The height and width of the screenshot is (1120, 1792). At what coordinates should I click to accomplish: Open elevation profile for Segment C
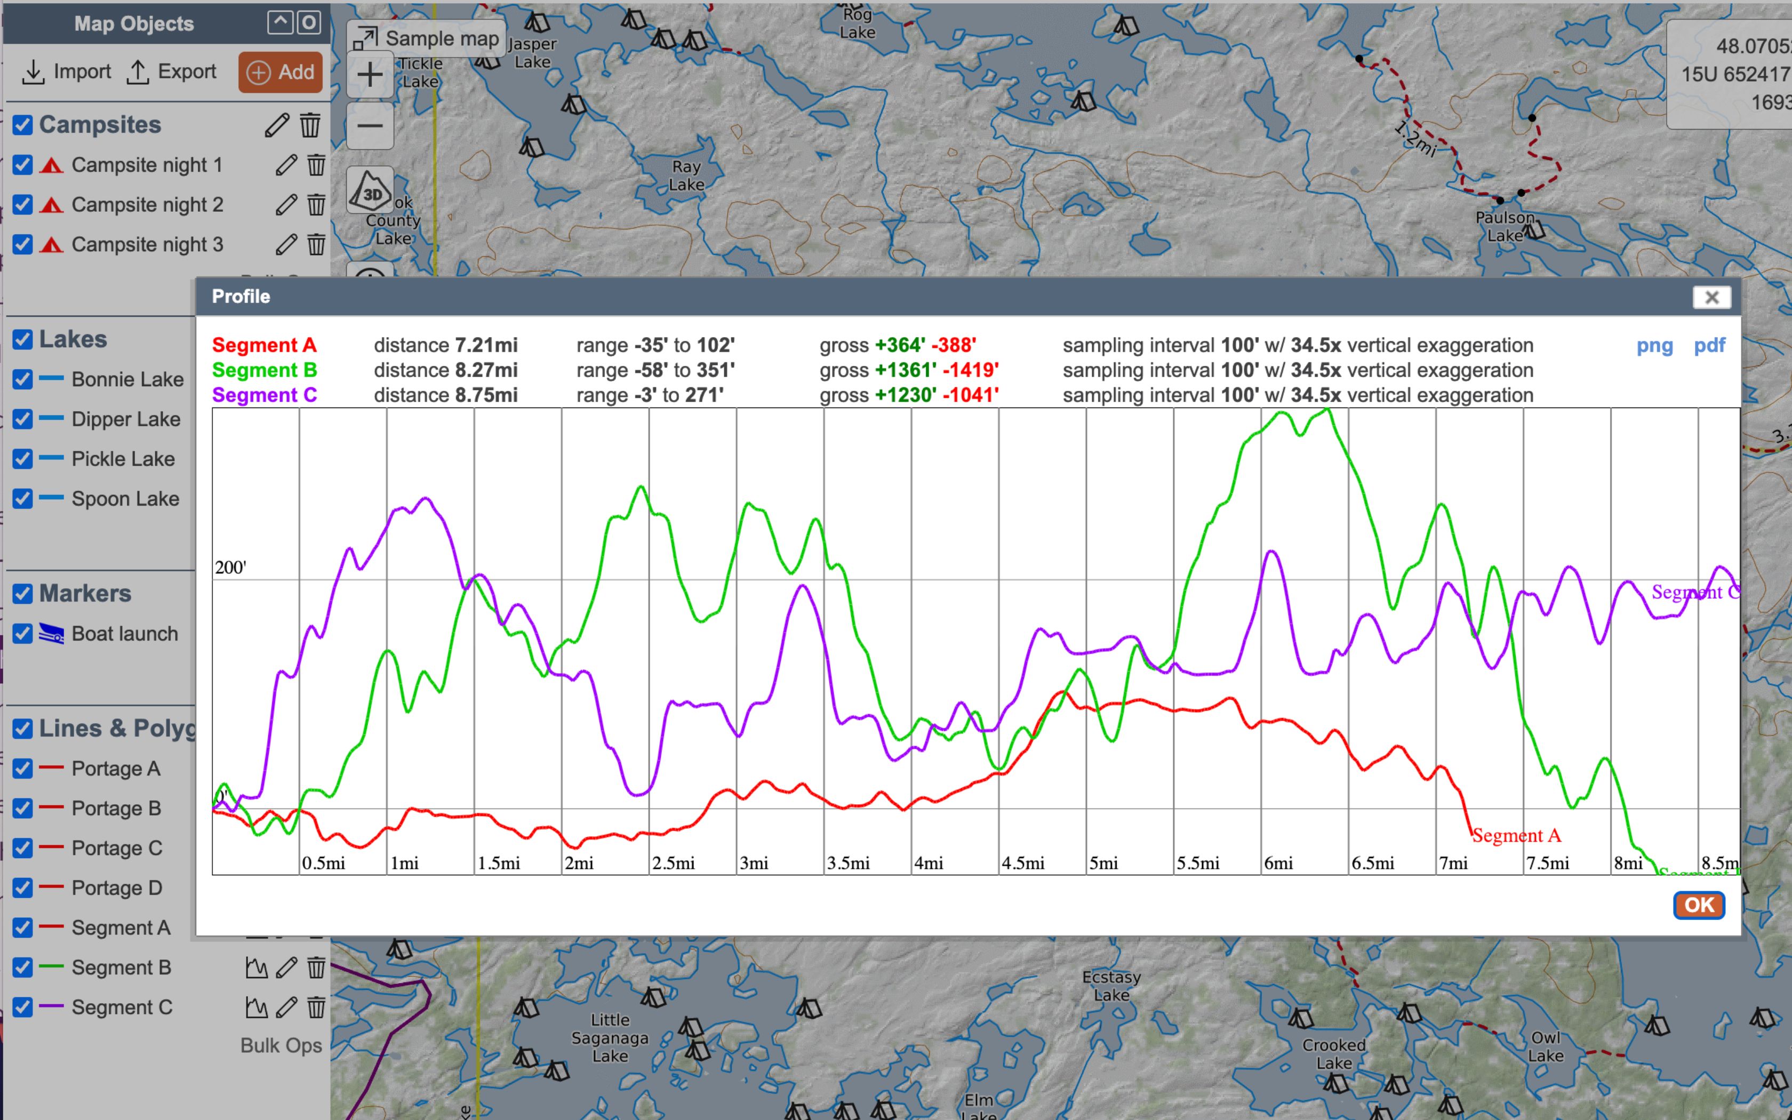(x=256, y=1007)
